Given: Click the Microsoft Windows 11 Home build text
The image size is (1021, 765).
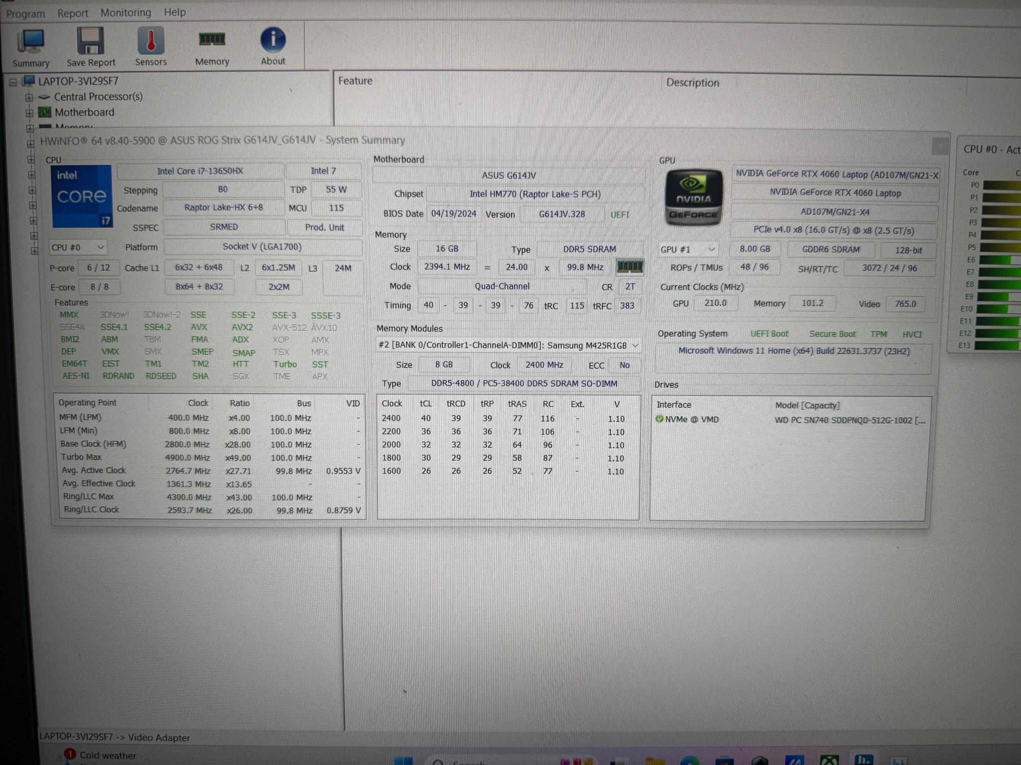Looking at the screenshot, I should click(x=794, y=351).
